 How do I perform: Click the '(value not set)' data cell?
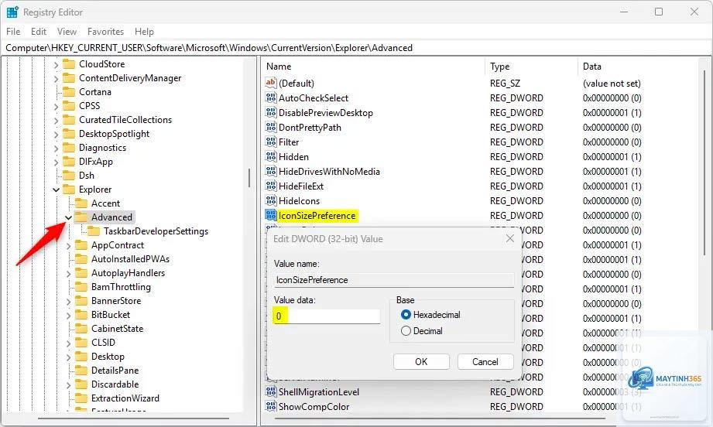coord(612,83)
